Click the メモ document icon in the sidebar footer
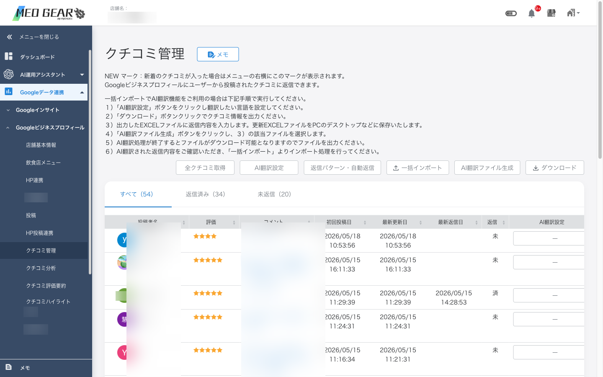The image size is (603, 377). pos(8,367)
